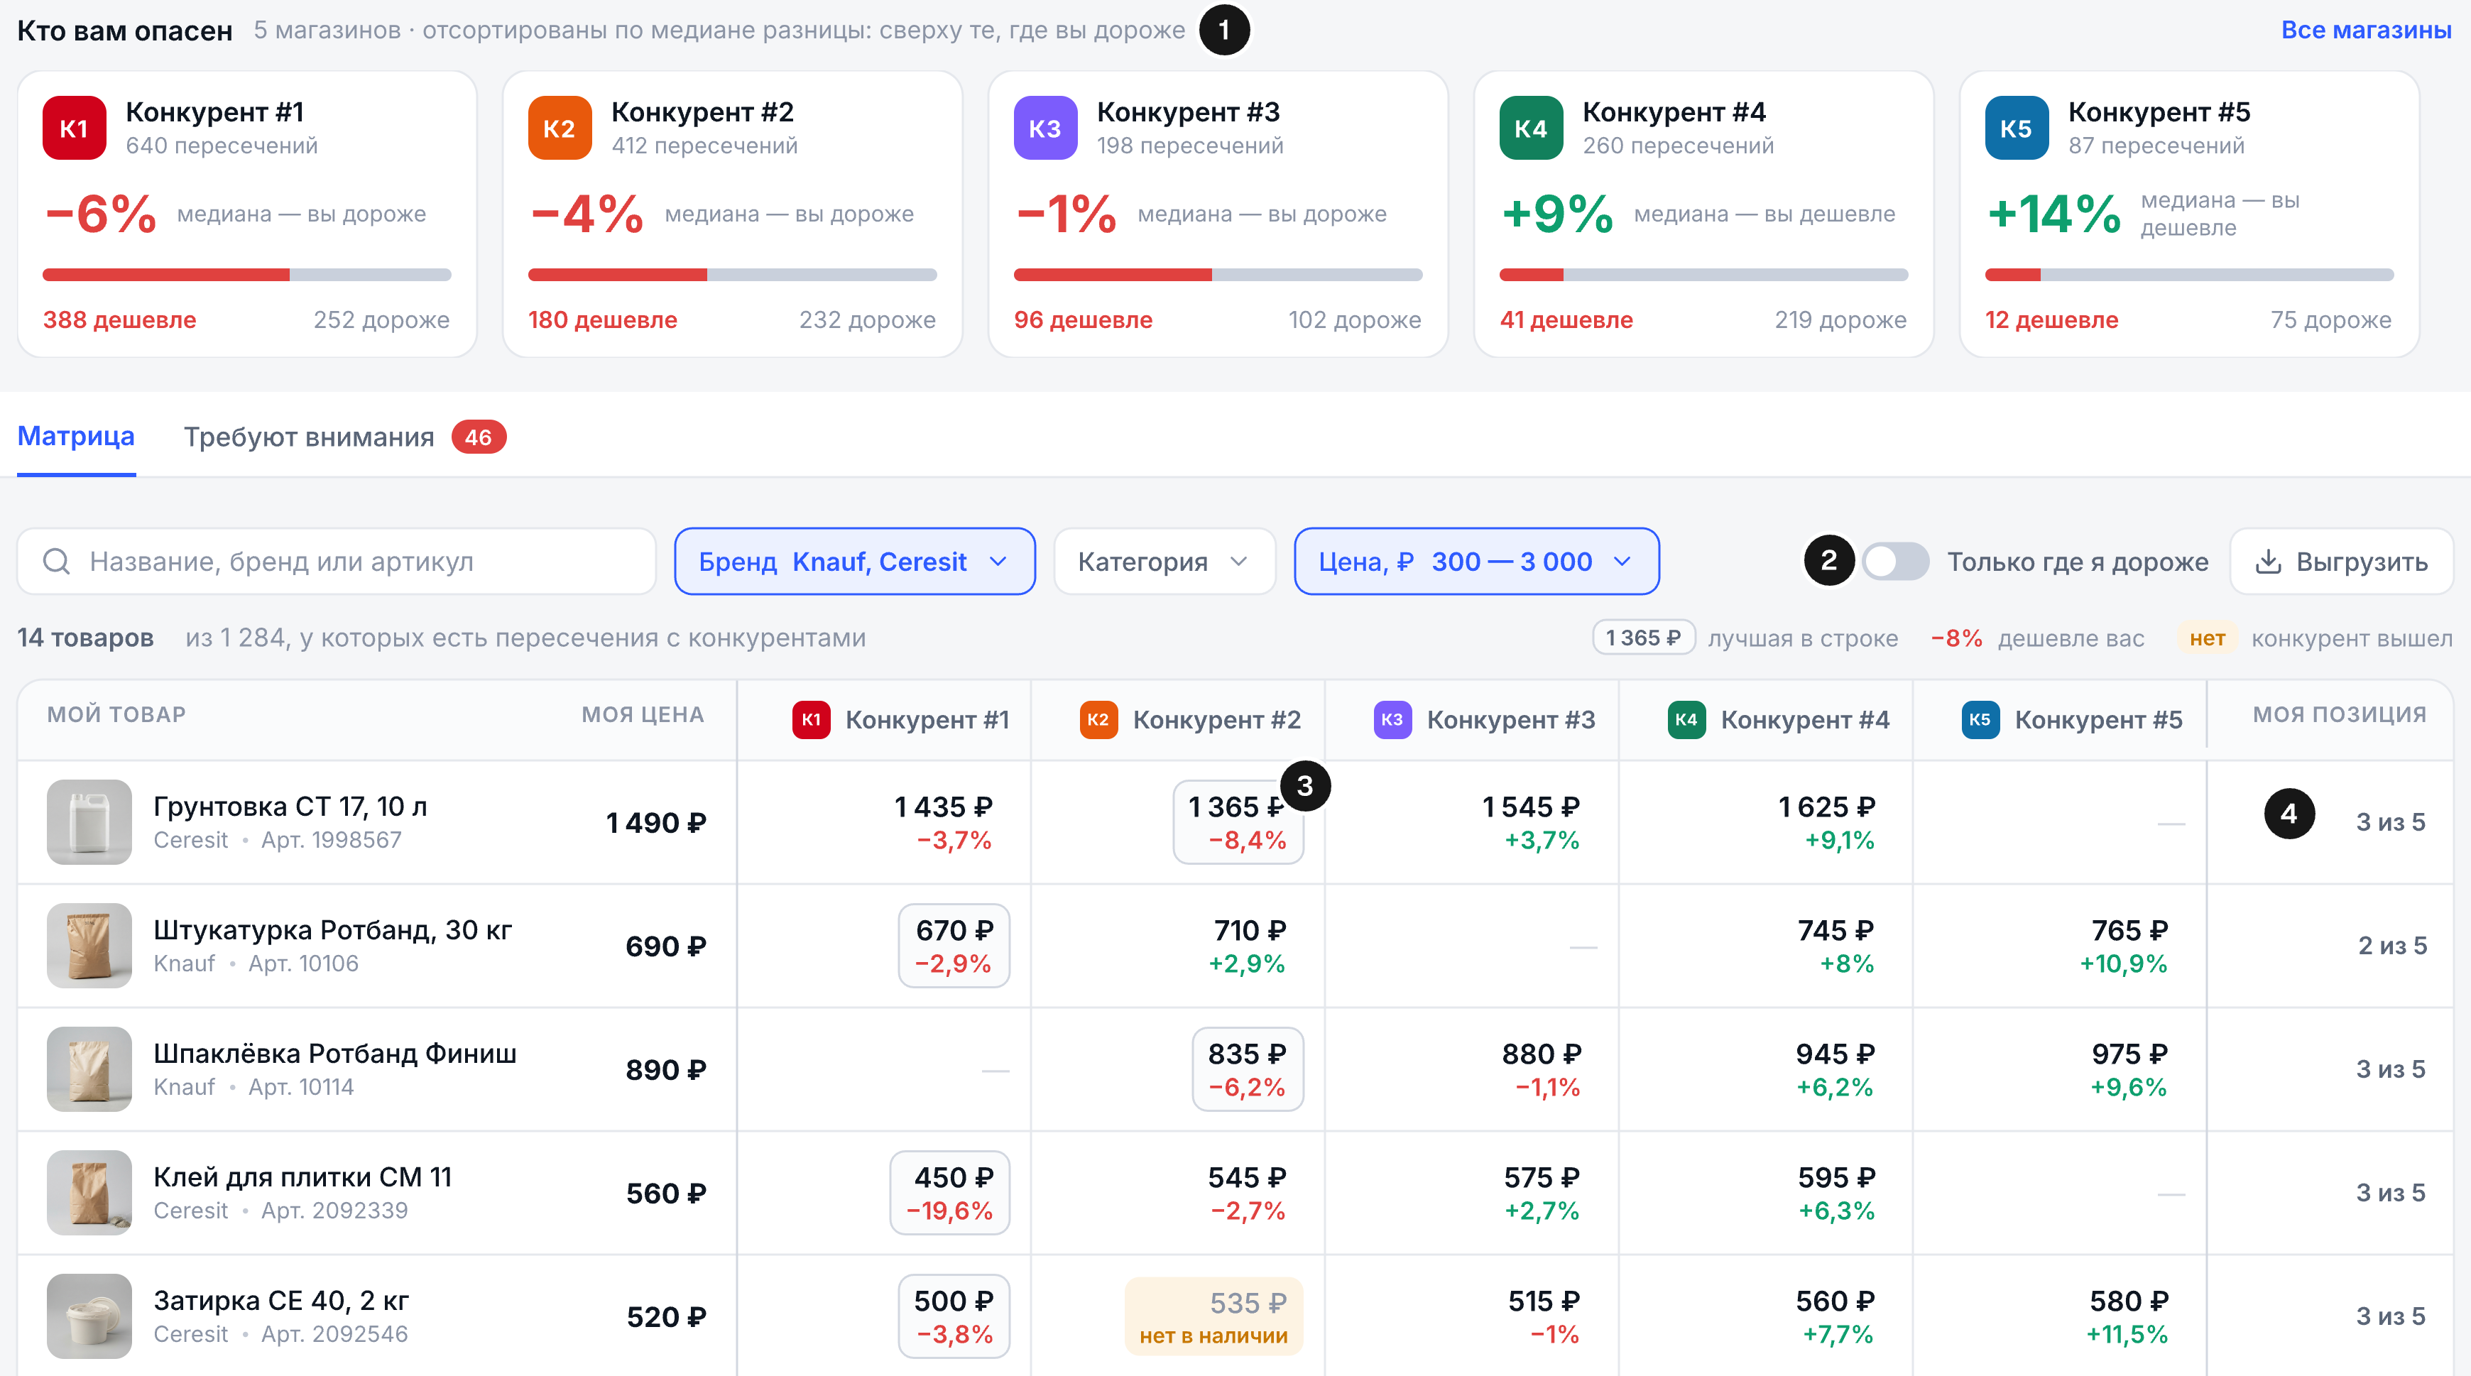The width and height of the screenshot is (2471, 1376).
Task: Click the K2 badge in table column header
Action: coord(1098,720)
